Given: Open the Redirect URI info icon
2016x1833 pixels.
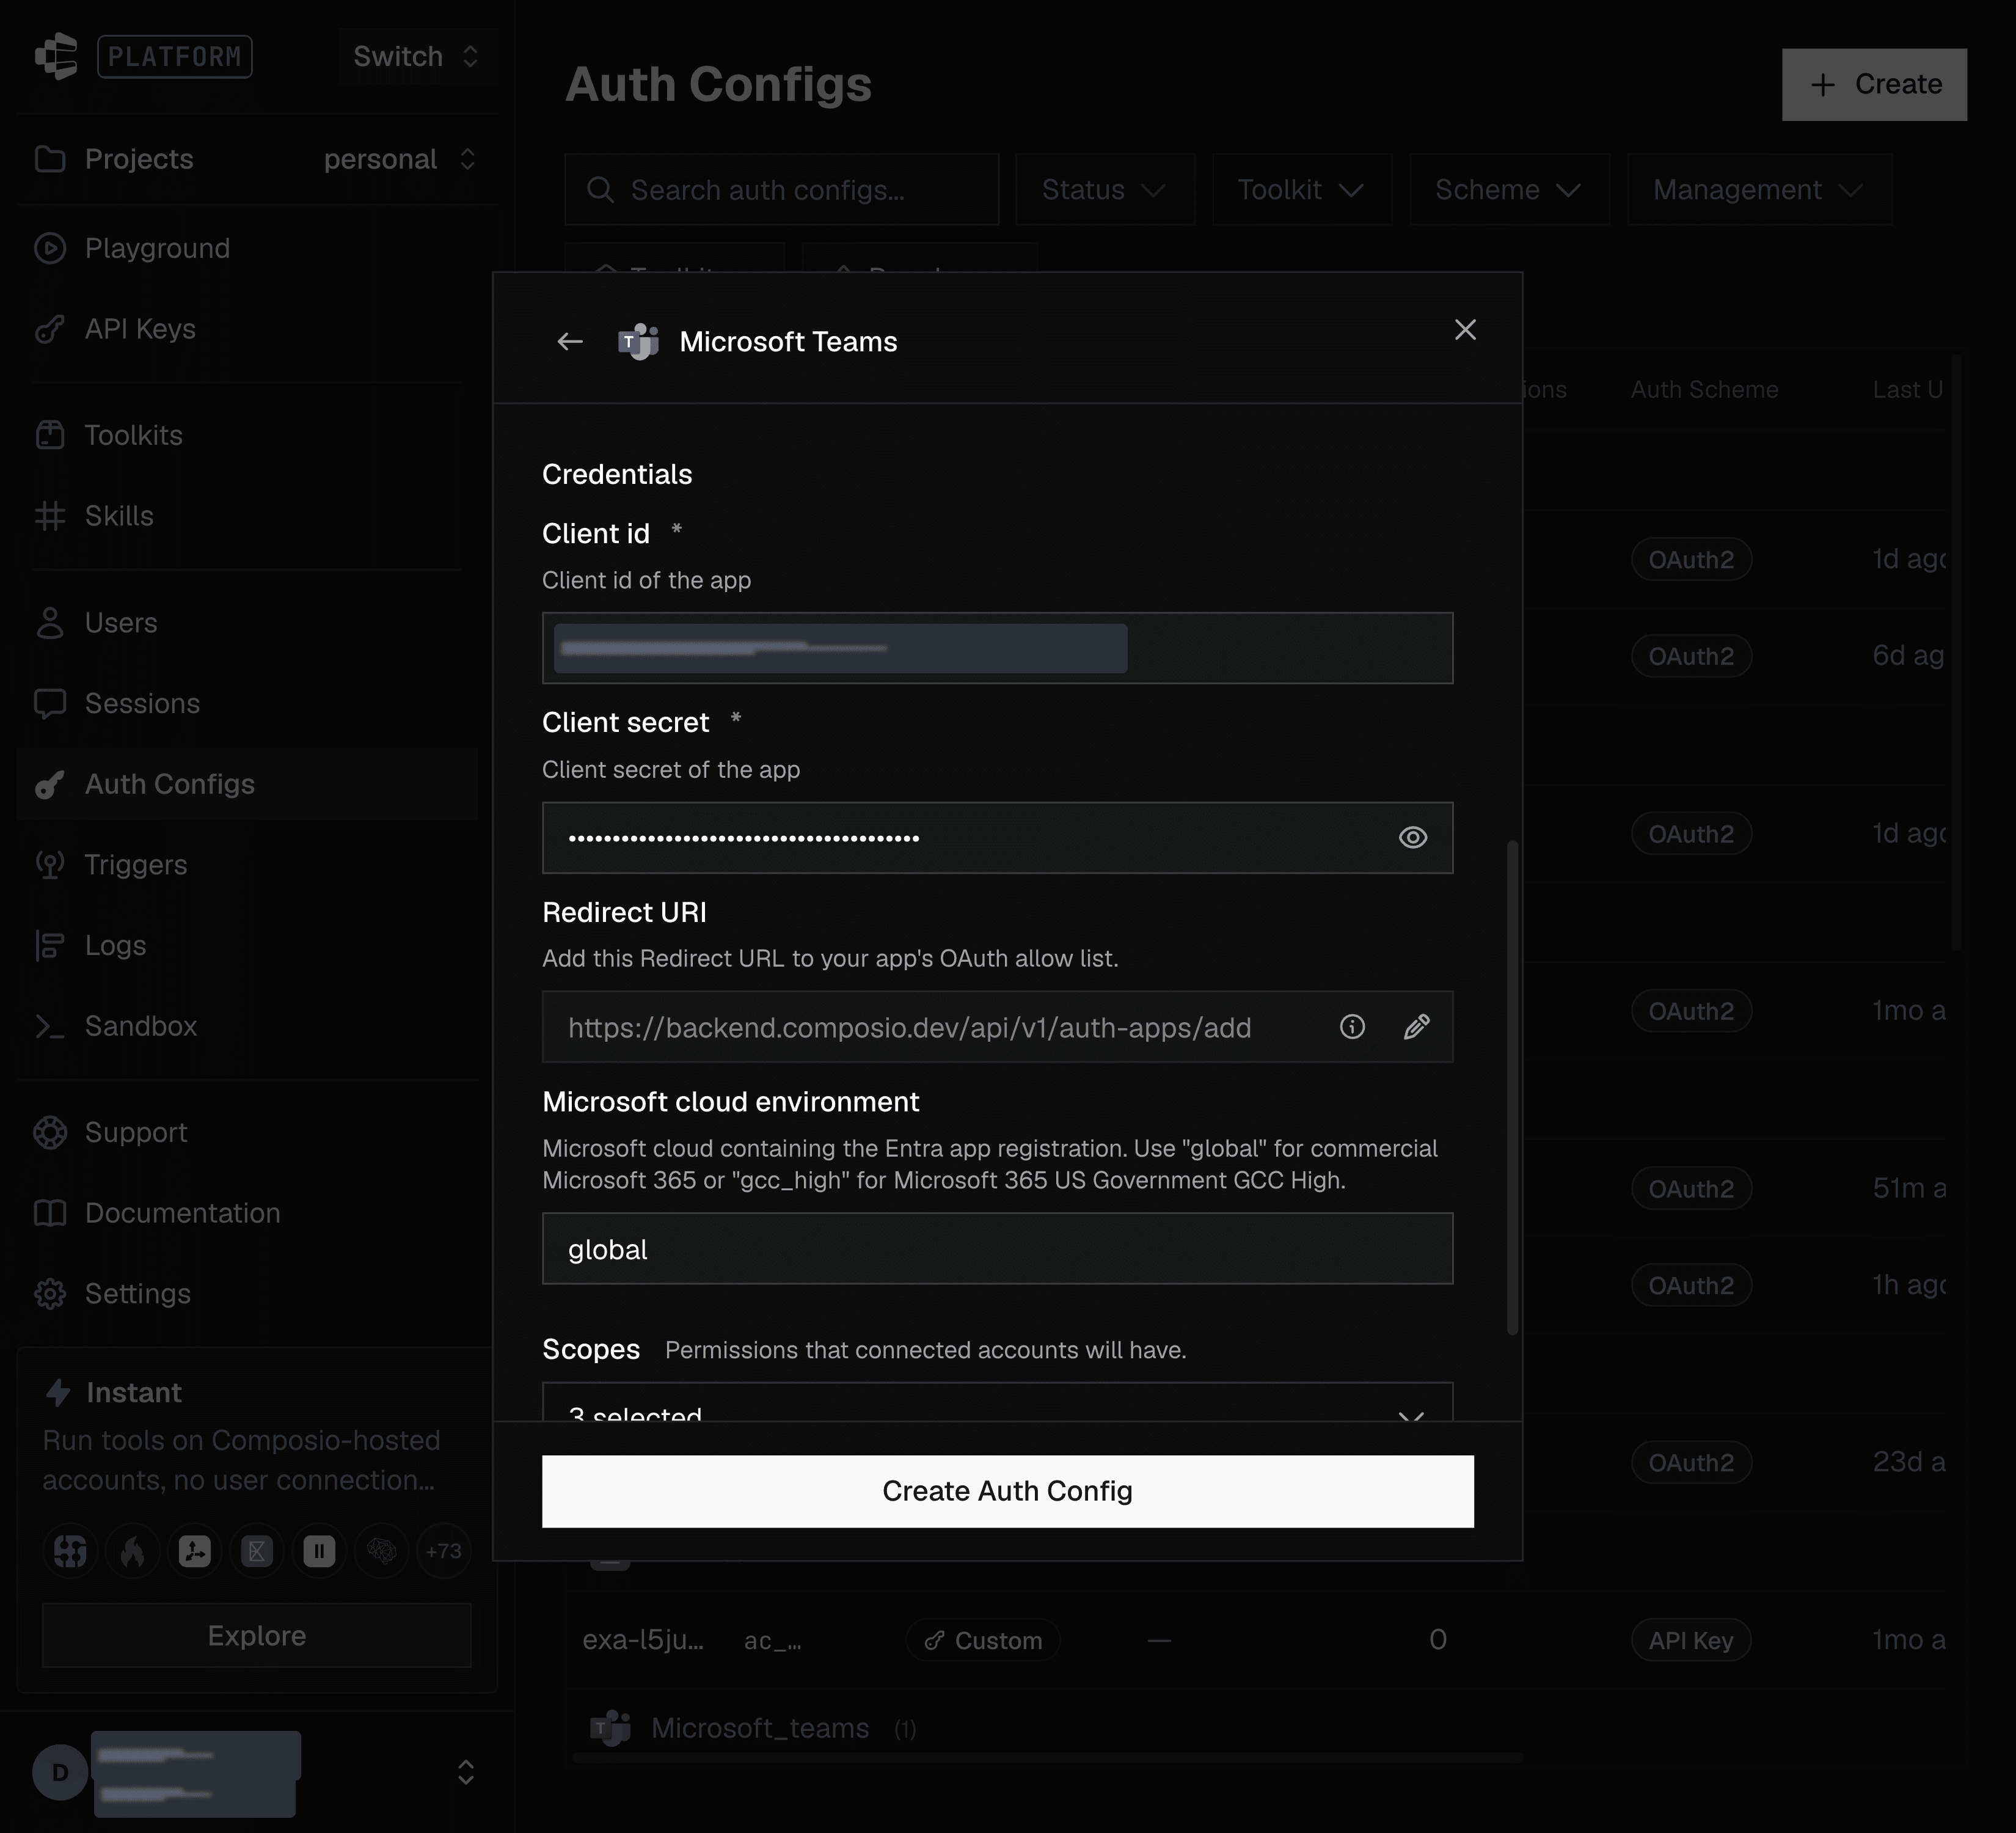Looking at the screenshot, I should (1352, 1027).
